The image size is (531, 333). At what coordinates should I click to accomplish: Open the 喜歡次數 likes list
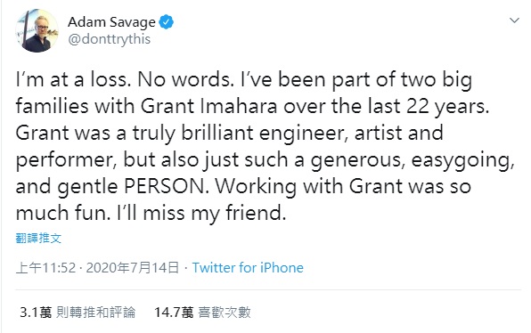coord(225,312)
